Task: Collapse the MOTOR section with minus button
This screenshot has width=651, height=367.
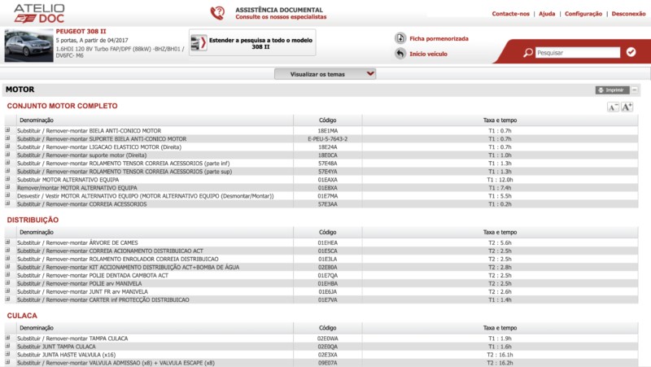Action: [x=635, y=90]
